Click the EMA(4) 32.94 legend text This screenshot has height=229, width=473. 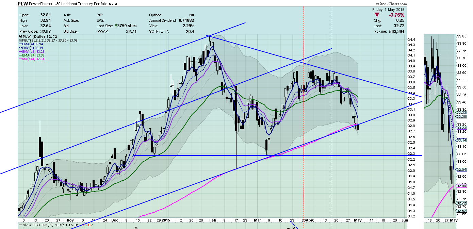pos(32,44)
